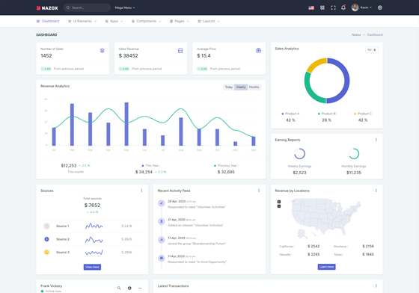Click the Source 3 icon
Image resolution: width=419 pixels, height=293 pixels.
pos(46,252)
